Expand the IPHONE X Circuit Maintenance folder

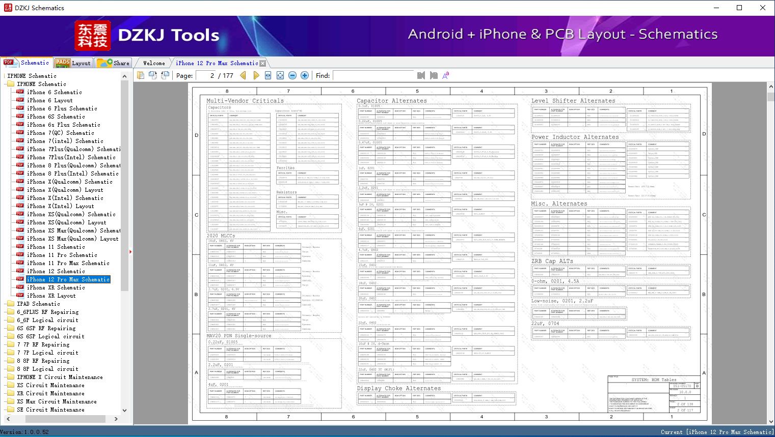click(10, 377)
